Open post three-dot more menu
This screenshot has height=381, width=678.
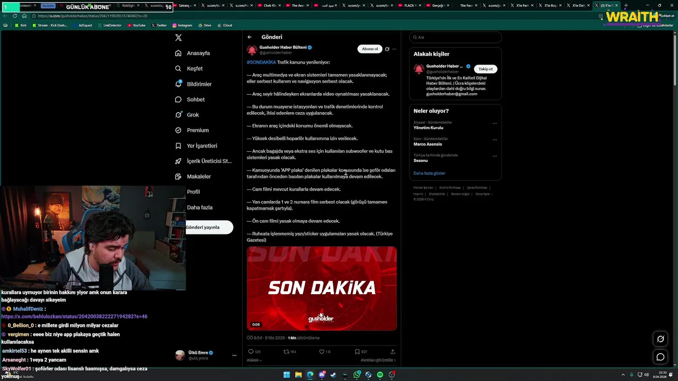pos(394,49)
